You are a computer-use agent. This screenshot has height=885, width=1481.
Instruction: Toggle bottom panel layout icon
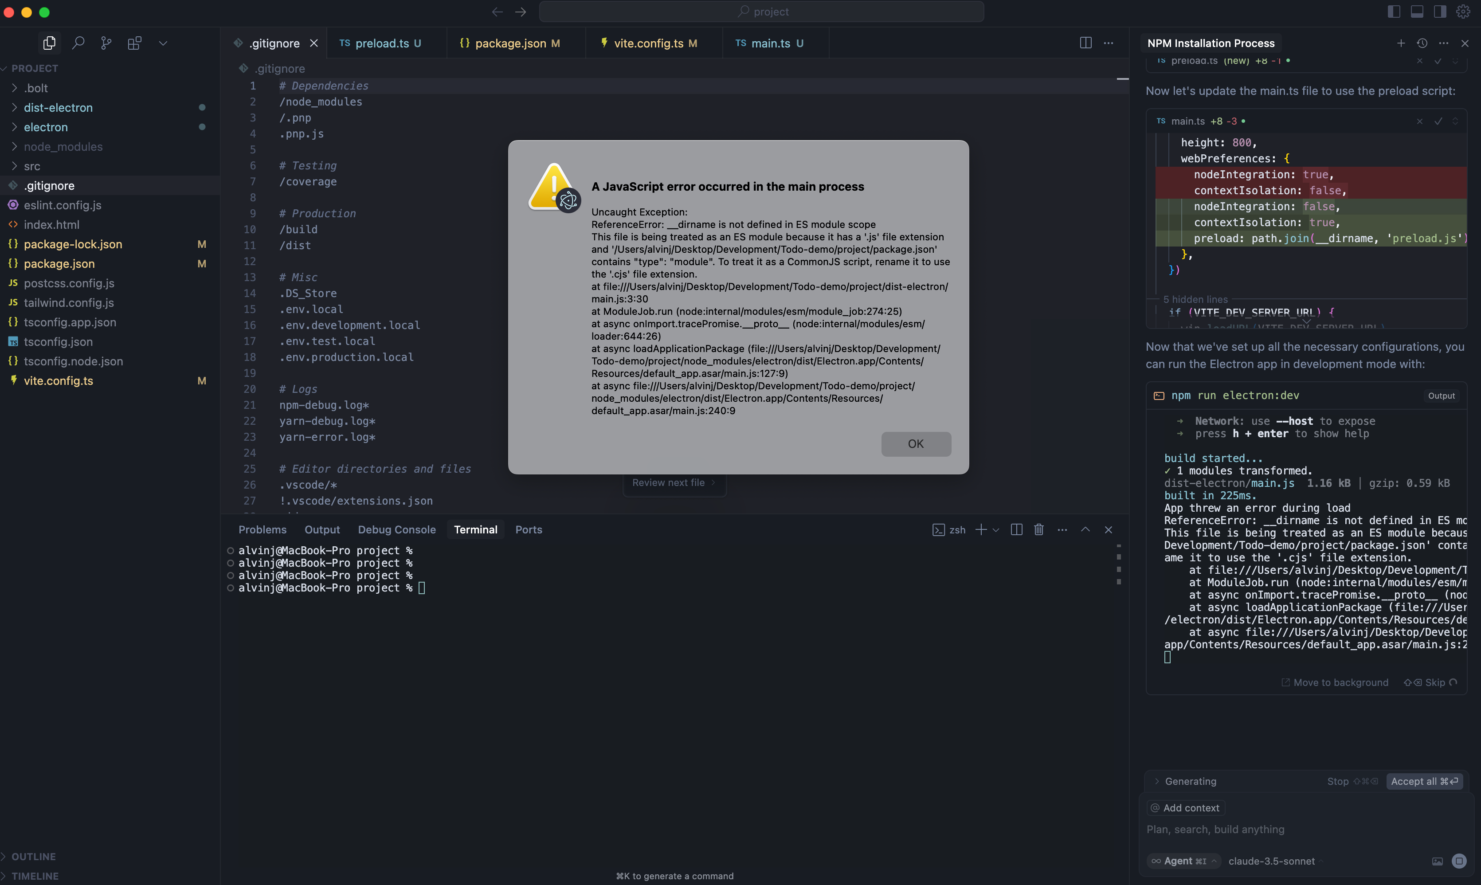[x=1417, y=12]
